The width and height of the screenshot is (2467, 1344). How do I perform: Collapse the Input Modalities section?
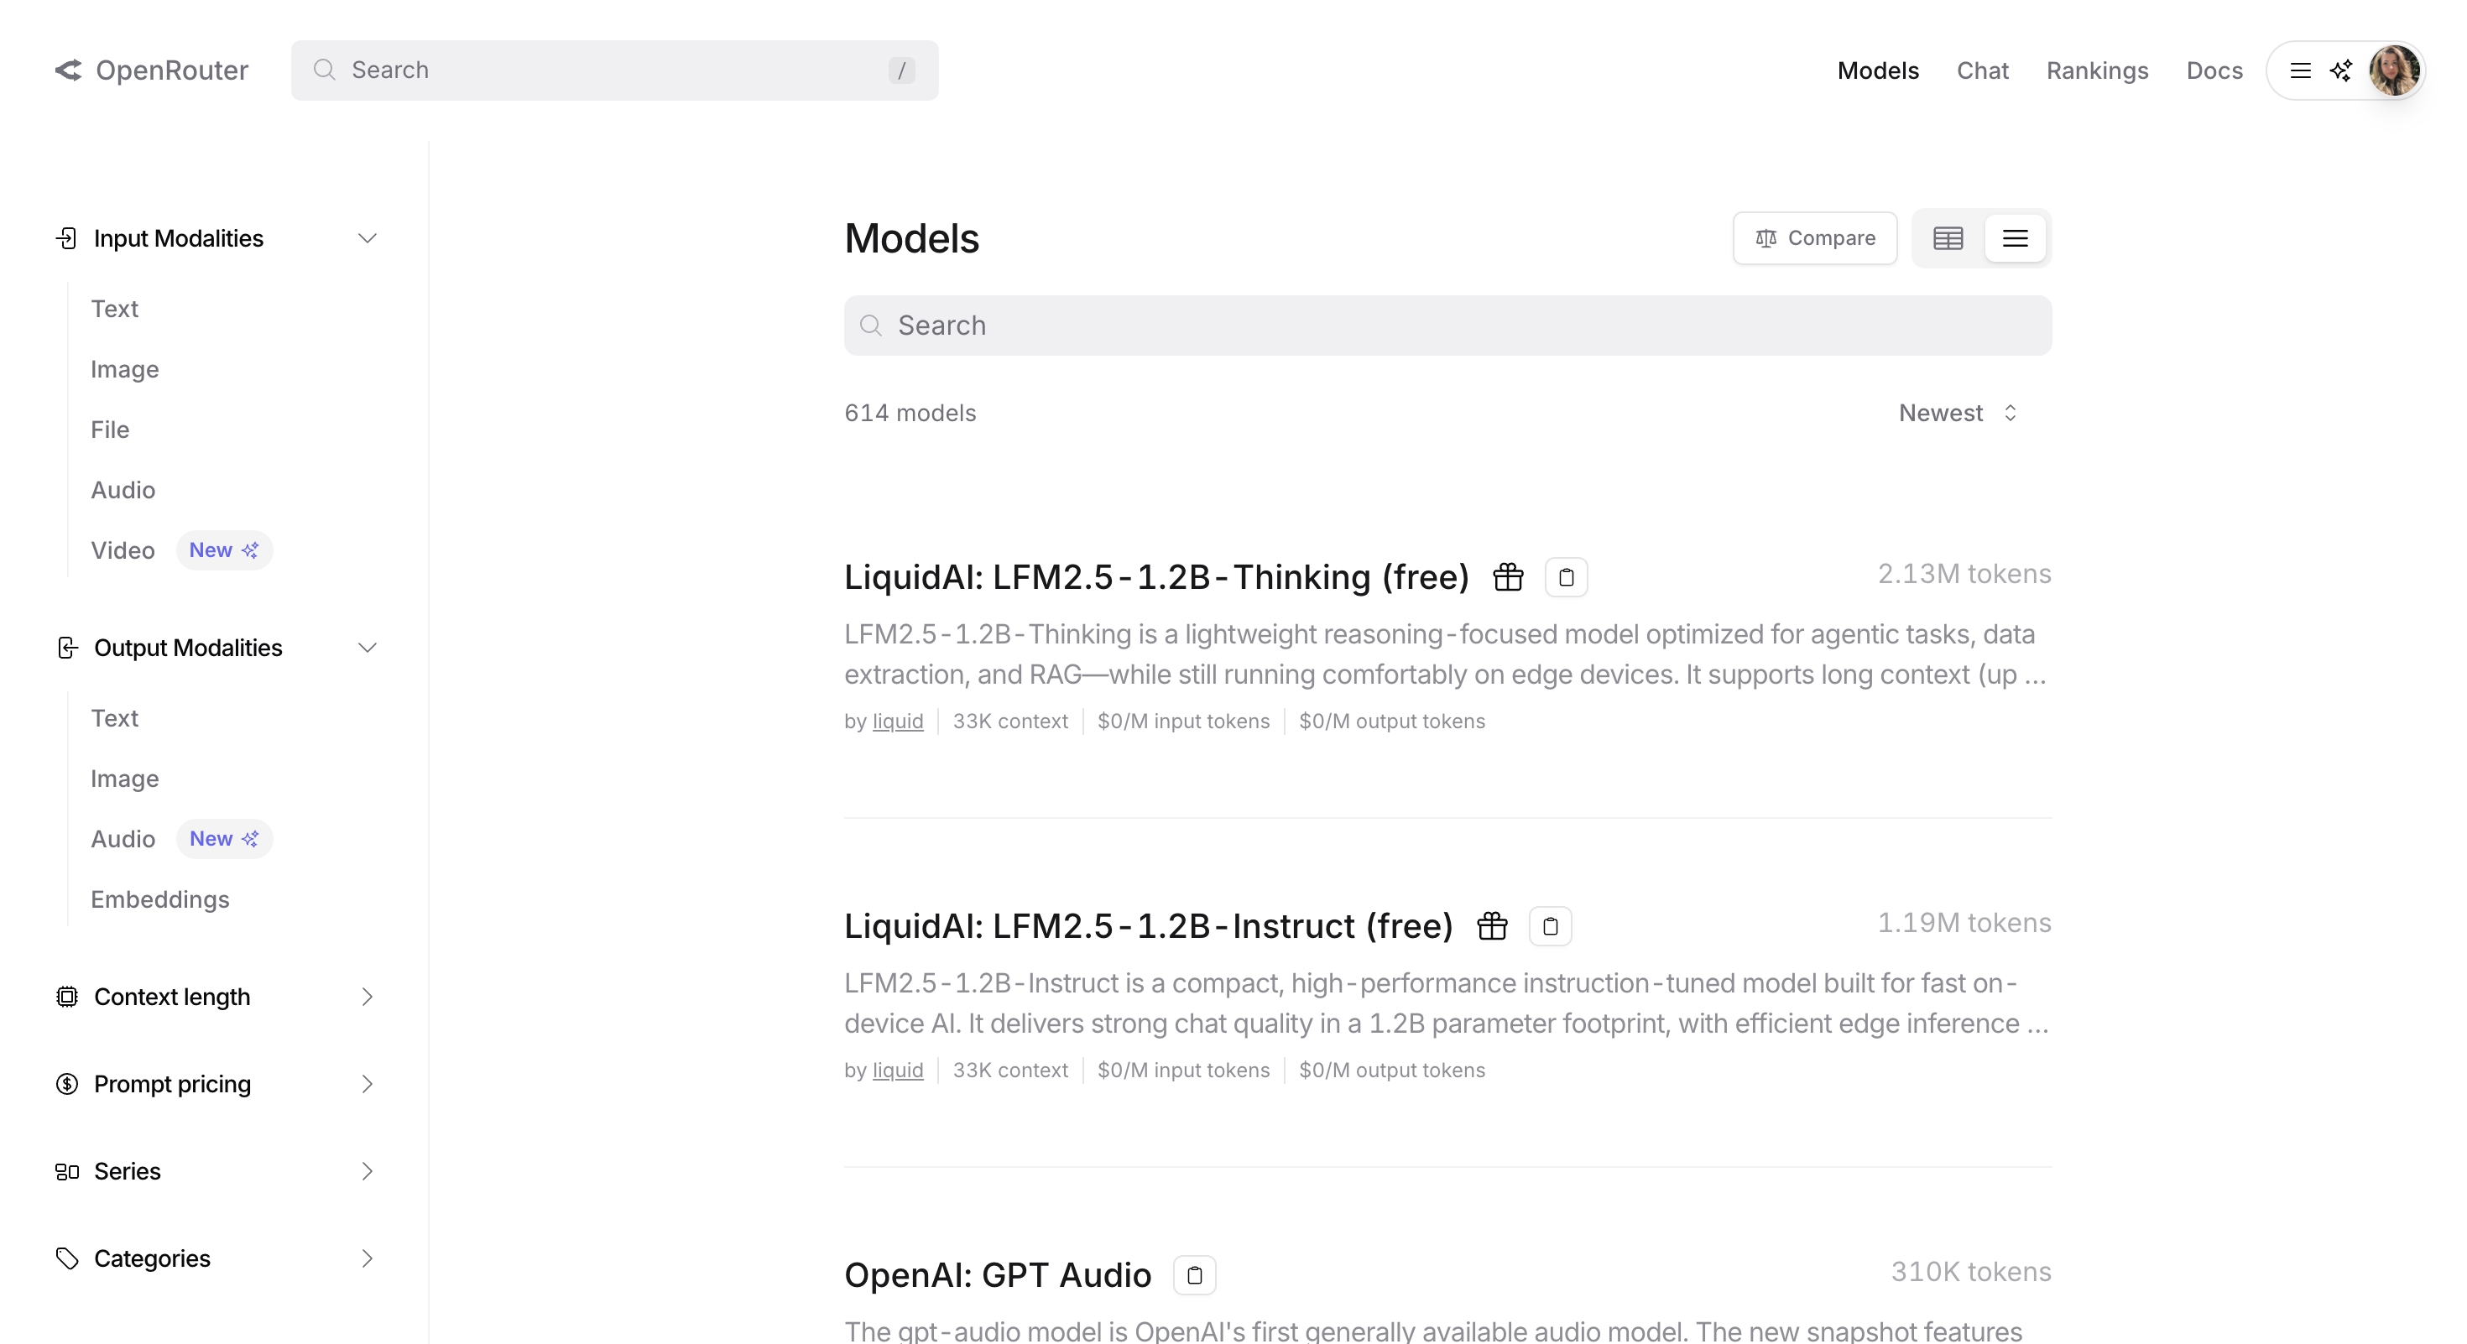pyautogui.click(x=368, y=237)
